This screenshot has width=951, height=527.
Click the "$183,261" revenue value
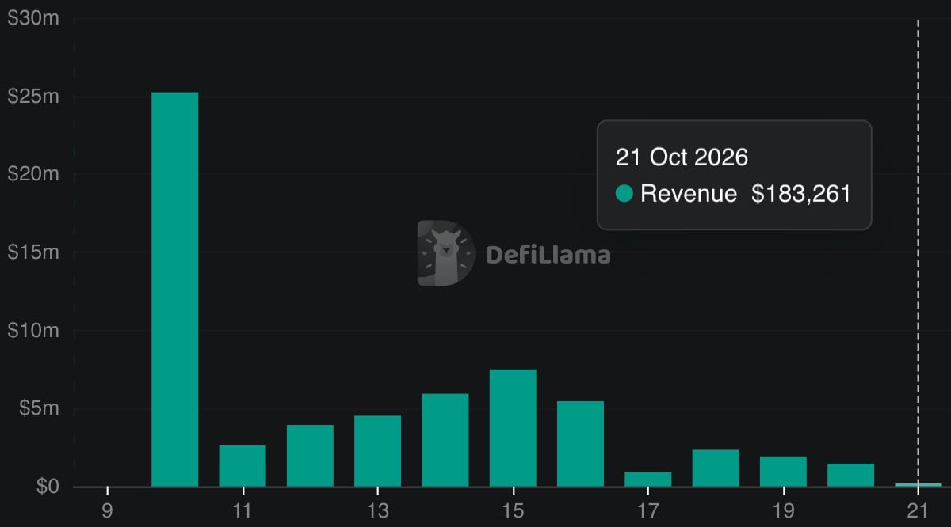pos(801,194)
